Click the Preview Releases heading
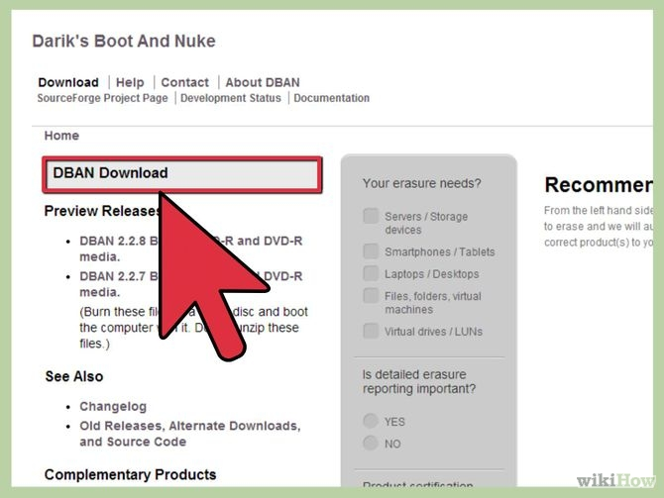The width and height of the screenshot is (664, 498). (x=102, y=211)
